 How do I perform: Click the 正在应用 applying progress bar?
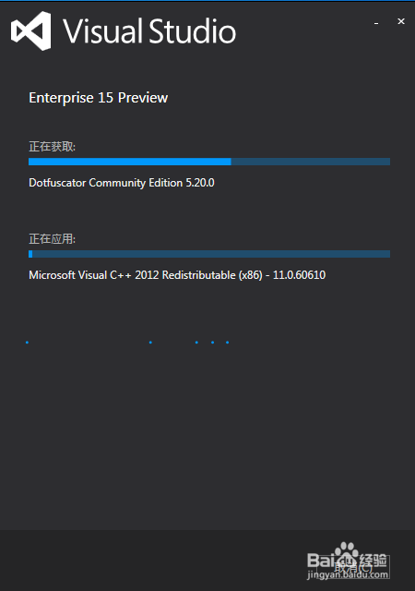209,254
